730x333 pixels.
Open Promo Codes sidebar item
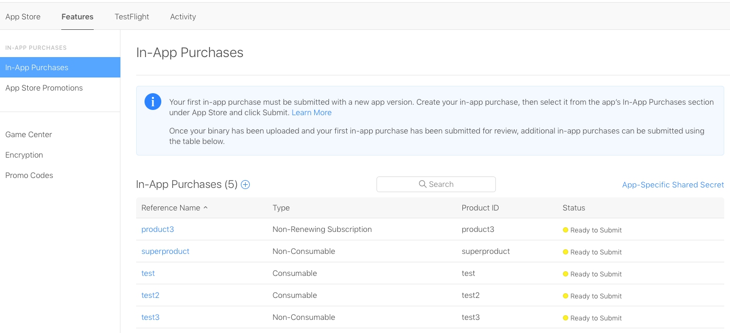click(29, 175)
